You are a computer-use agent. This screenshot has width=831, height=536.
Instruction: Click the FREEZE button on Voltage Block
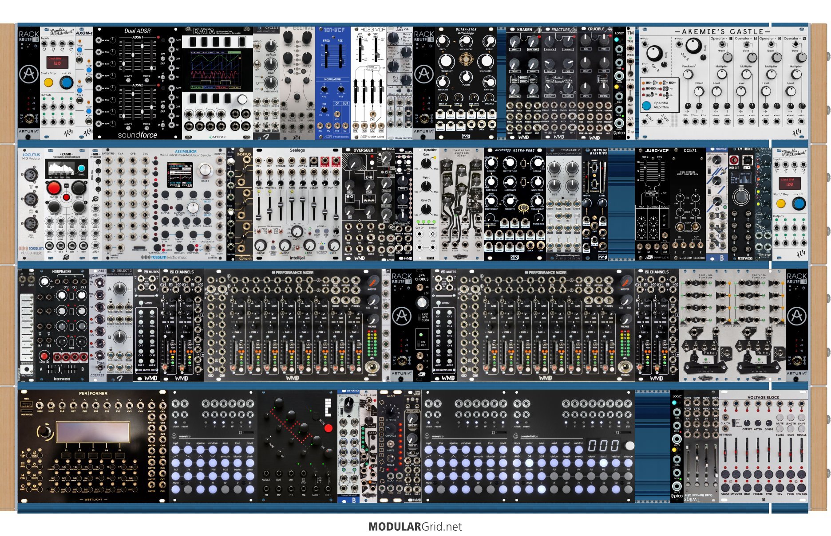(758, 487)
